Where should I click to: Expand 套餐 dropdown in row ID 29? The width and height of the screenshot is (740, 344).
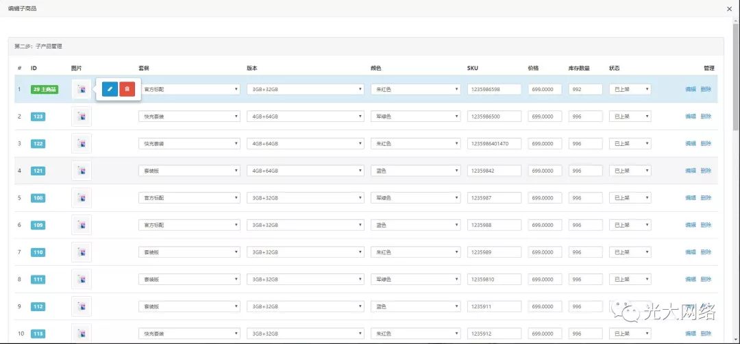[x=189, y=89]
